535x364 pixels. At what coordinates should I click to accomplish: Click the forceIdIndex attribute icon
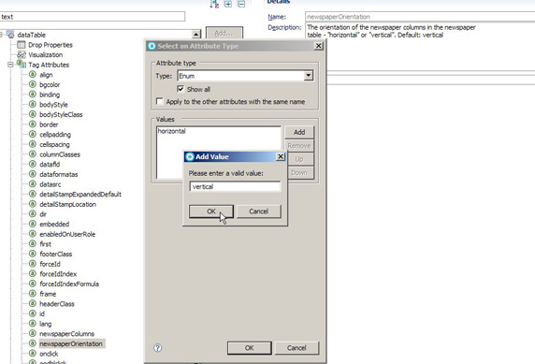point(33,273)
